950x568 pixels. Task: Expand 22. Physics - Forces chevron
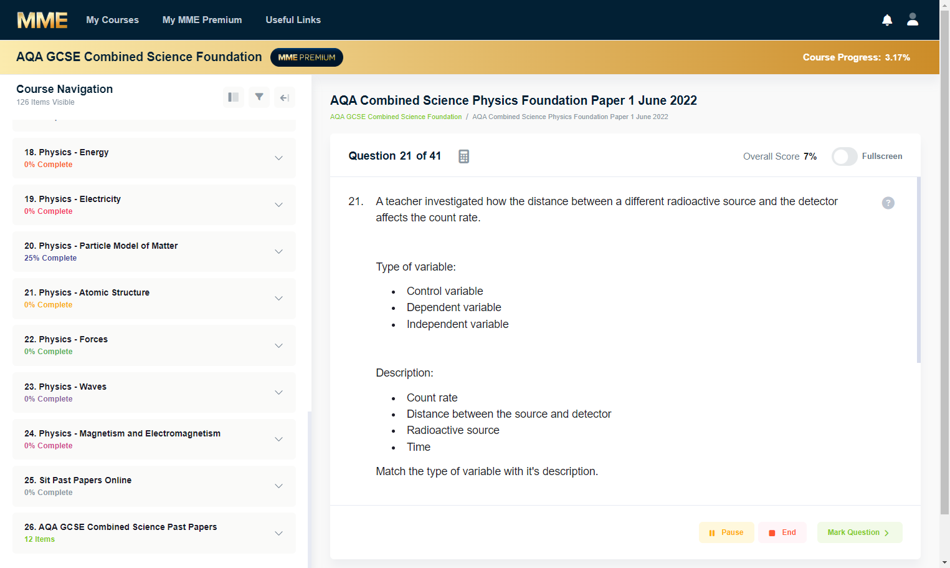[278, 345]
